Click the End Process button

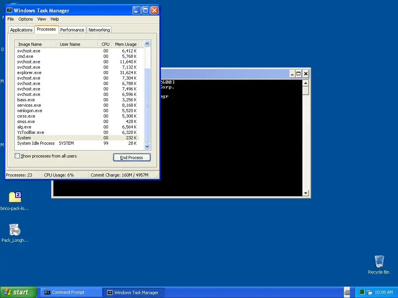point(132,158)
